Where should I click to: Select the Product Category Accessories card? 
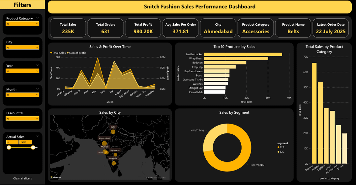click(256, 28)
